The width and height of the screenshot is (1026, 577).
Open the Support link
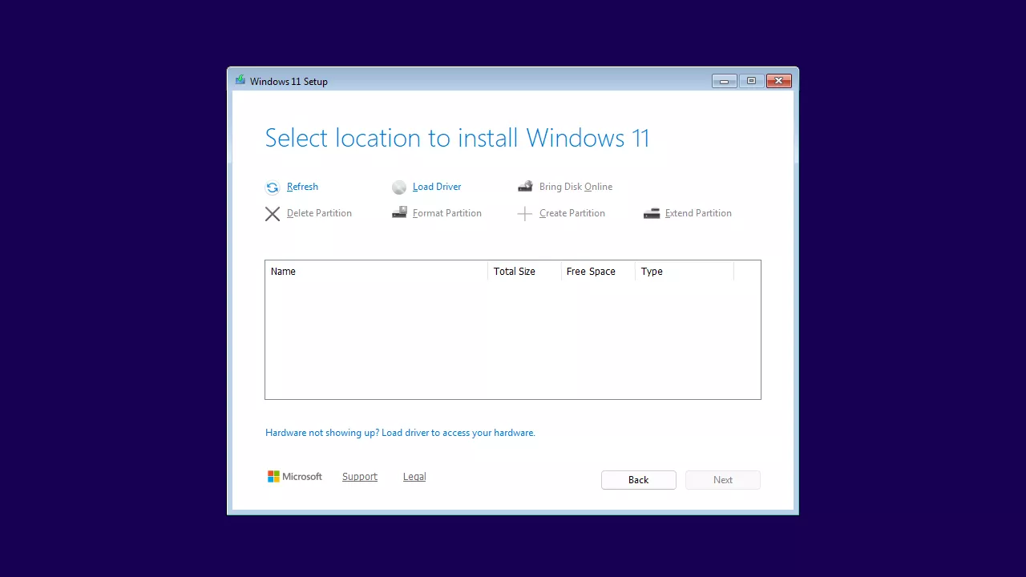pos(359,476)
